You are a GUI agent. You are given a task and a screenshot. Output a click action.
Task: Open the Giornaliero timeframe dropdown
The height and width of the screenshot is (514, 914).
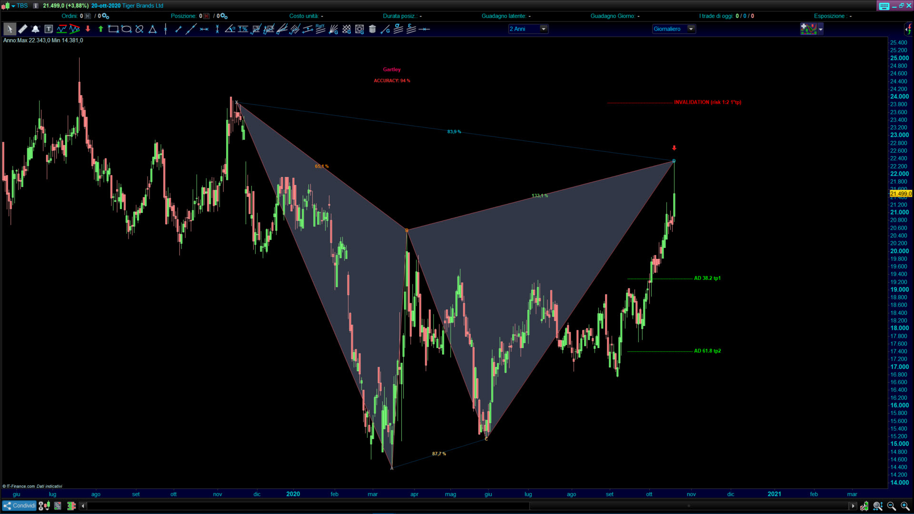[691, 29]
